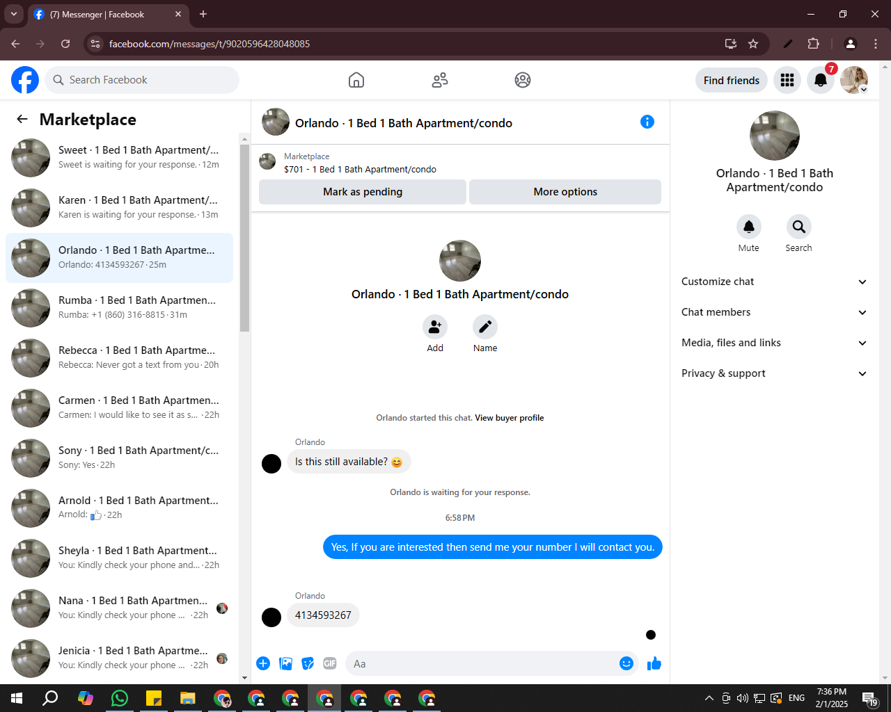Add people to the chat
Screen dimensions: 891x712
[x=435, y=327]
